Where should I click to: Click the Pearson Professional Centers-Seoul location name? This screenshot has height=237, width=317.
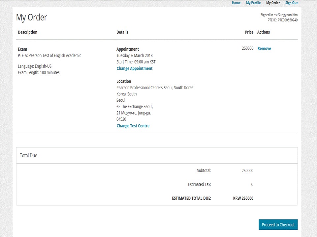(x=155, y=88)
